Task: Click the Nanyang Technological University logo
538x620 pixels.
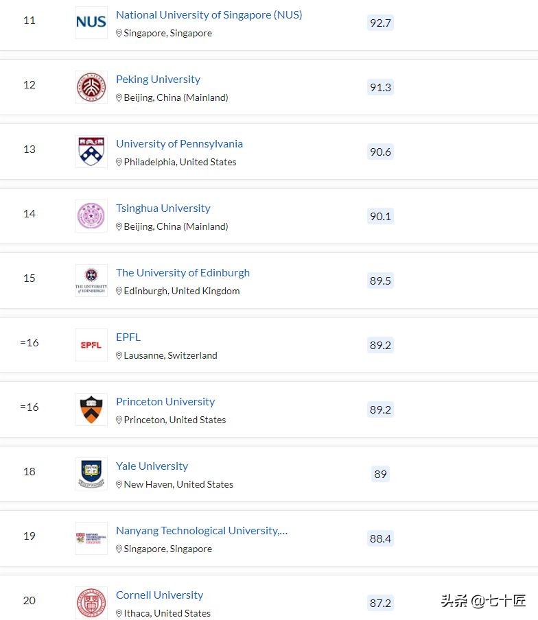Action: 91,538
